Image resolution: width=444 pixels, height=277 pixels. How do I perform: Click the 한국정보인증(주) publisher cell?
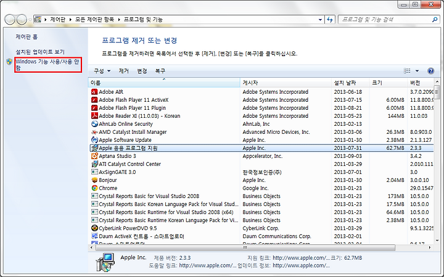[x=262, y=172]
